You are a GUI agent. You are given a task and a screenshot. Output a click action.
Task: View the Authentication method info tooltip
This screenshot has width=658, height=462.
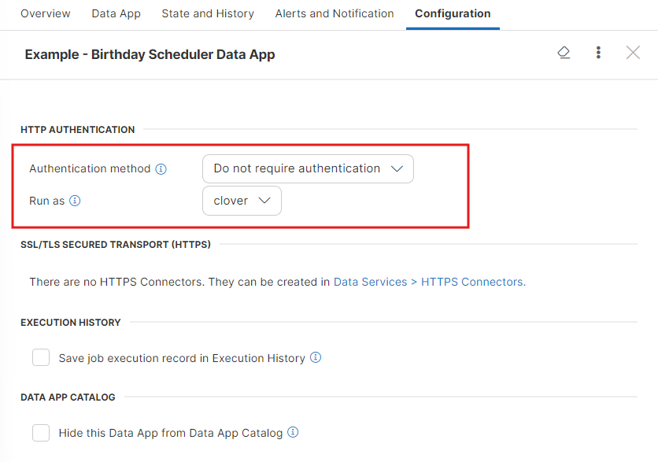coord(161,168)
